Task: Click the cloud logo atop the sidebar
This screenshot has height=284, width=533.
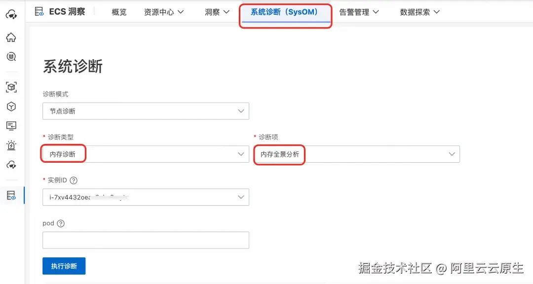Action: click(11, 15)
